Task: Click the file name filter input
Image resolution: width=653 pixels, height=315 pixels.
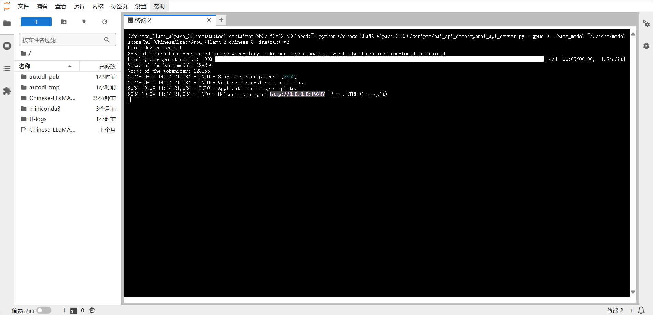Action: (62, 40)
